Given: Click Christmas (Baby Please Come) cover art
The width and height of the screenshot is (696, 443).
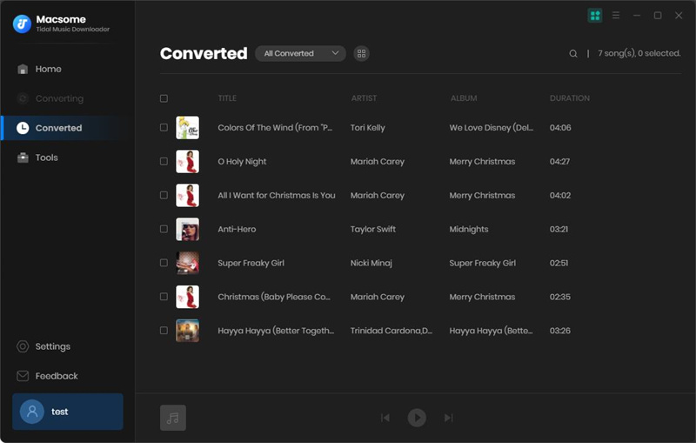Looking at the screenshot, I should click(x=187, y=297).
